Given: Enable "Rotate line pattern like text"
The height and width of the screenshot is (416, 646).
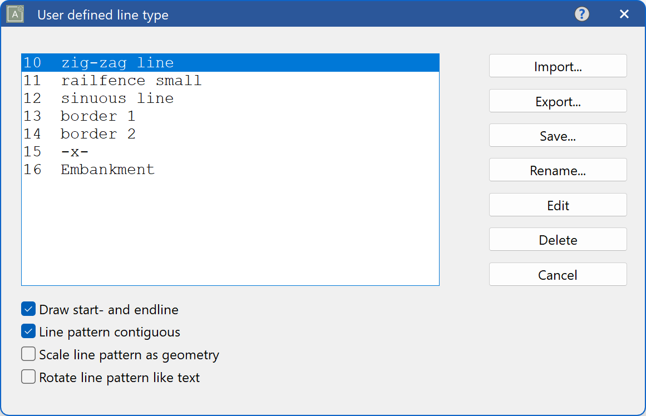Looking at the screenshot, I should click(28, 377).
